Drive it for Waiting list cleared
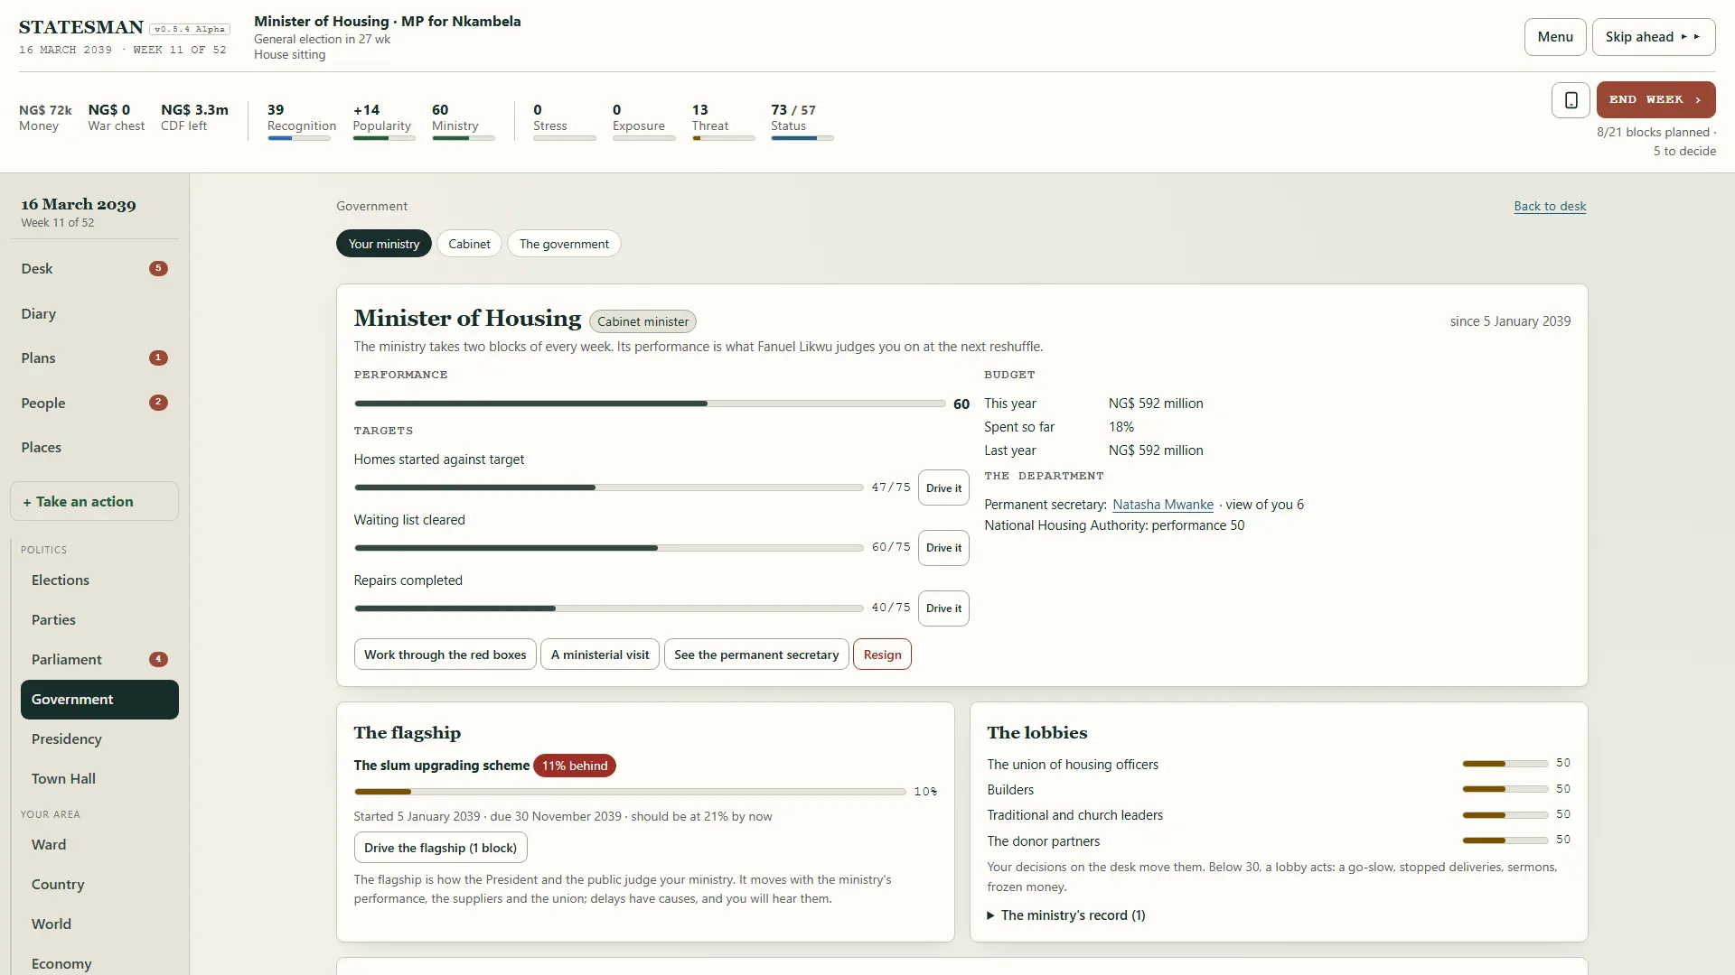1735x975 pixels. (943, 548)
